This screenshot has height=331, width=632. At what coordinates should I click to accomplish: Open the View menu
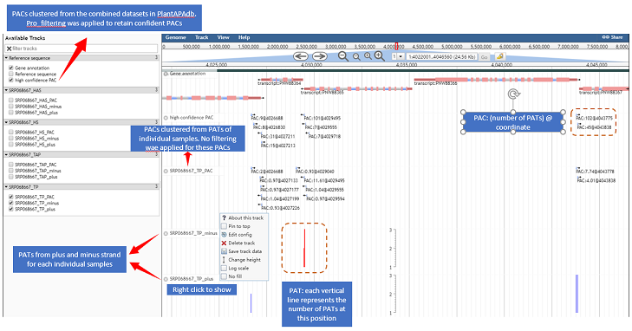tap(224, 37)
